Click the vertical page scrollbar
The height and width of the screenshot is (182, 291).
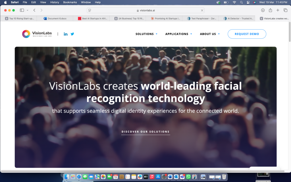[x=290, y=32]
